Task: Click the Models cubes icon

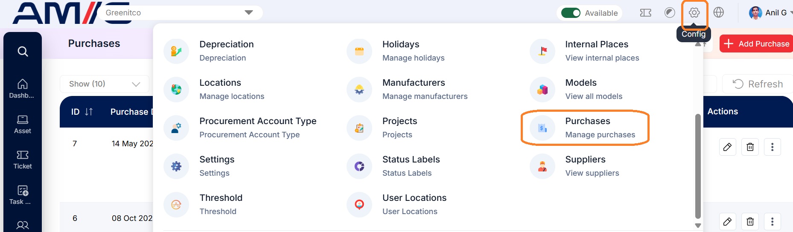Action: coord(542,90)
